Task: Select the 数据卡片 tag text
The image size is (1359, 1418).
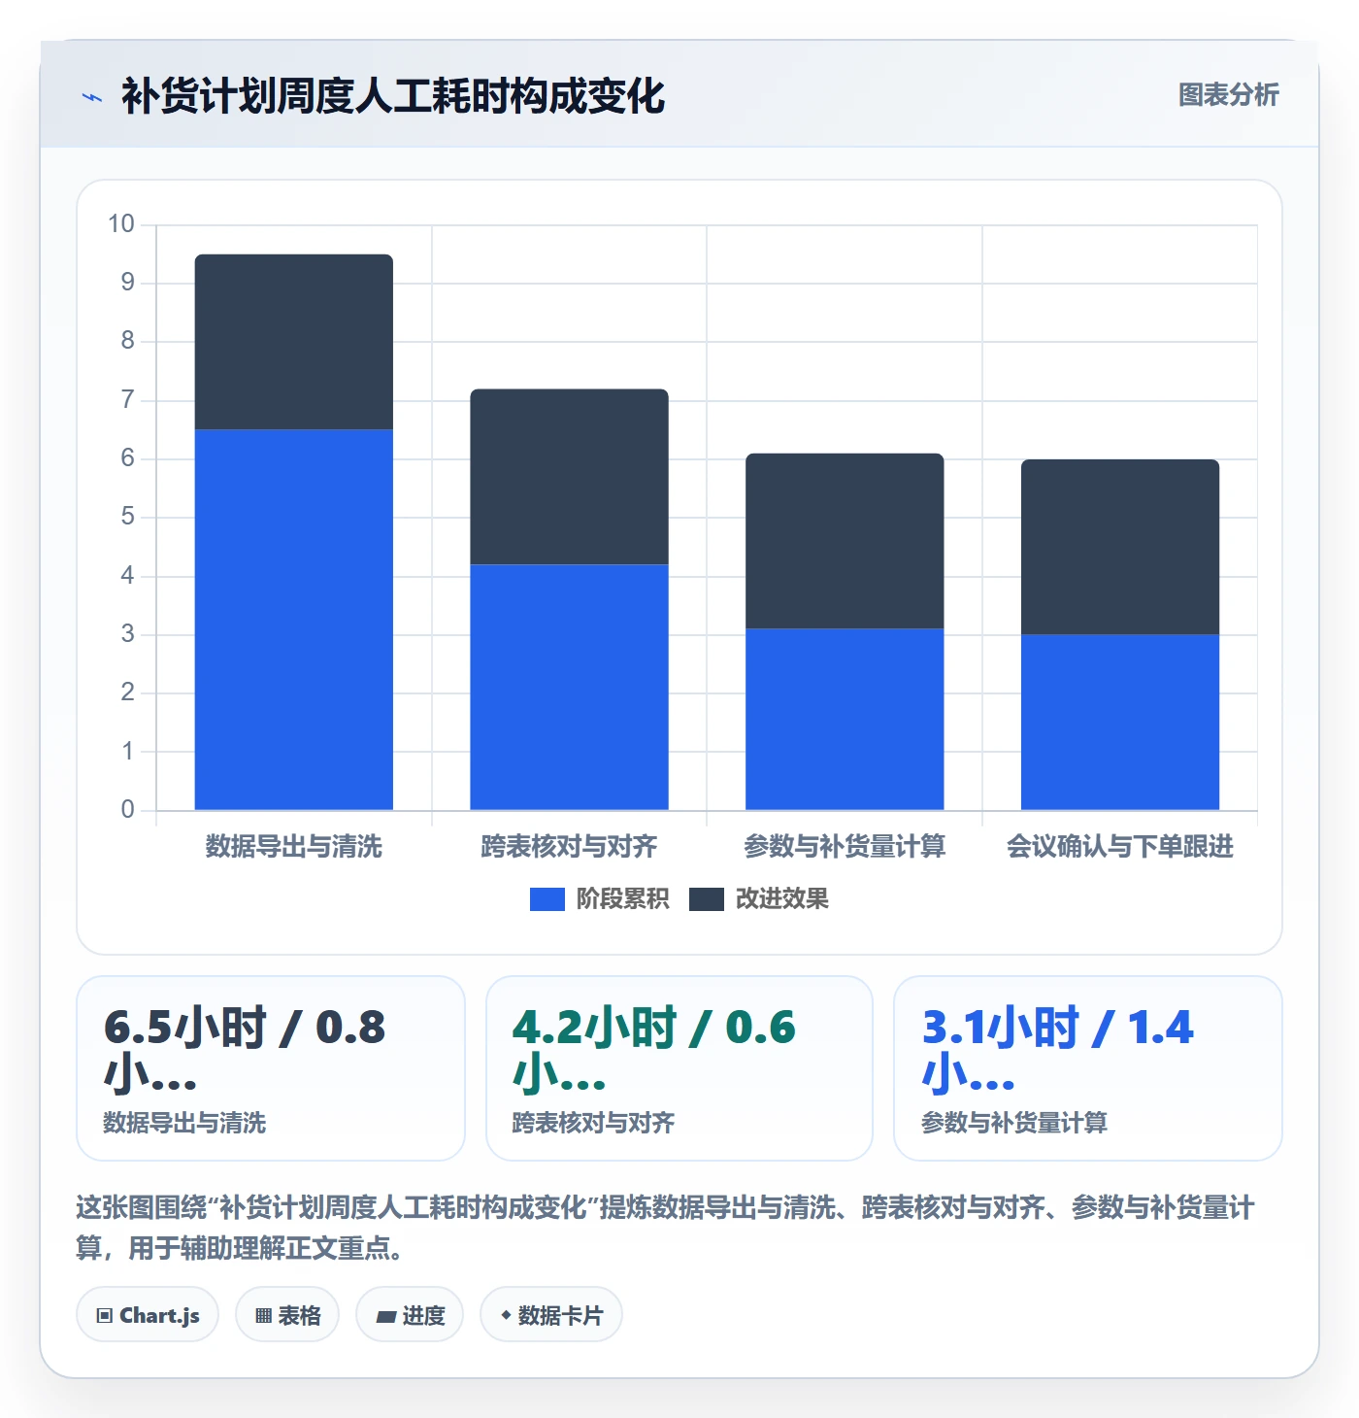Action: [x=560, y=1316]
